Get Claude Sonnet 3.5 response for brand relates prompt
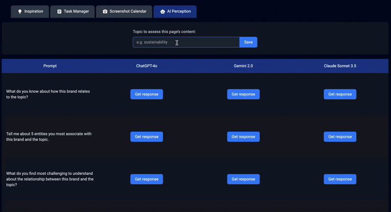The width and height of the screenshot is (391, 212). tap(340, 94)
